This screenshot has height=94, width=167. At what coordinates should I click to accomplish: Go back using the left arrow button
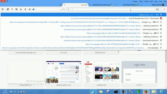point(69,9)
